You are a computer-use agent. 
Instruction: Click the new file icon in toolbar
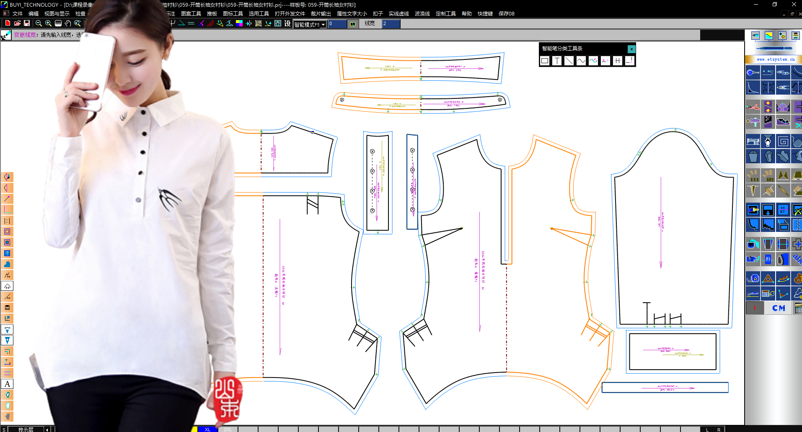click(x=8, y=23)
